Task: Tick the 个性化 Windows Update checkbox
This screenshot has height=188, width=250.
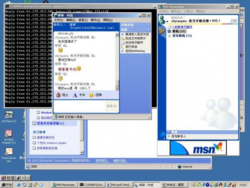Action: 34,143
